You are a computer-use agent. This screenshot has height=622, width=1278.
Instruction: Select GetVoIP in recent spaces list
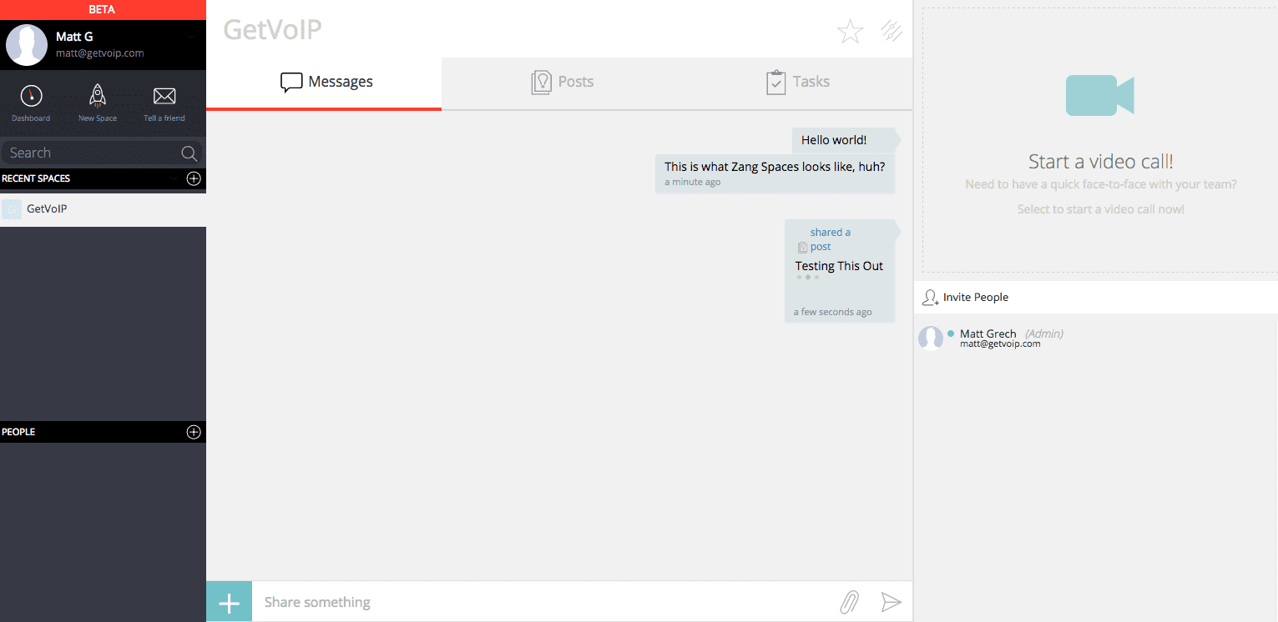47,209
